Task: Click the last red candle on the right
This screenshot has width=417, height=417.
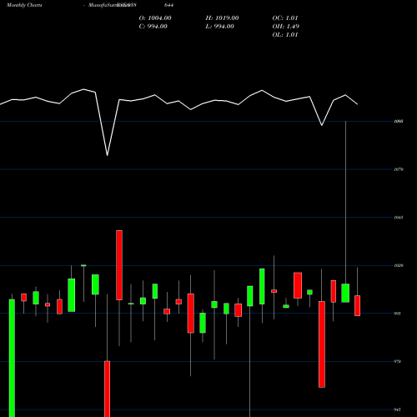Action: 357,305
